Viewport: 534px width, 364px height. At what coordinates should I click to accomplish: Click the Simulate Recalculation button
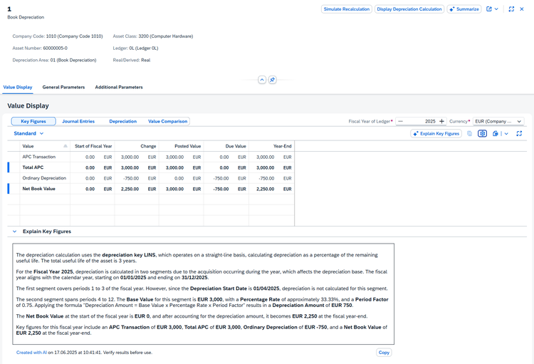(346, 9)
